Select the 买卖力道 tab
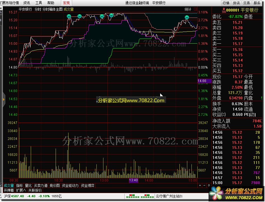The height and width of the screenshot is (202, 265). (x=41, y=185)
